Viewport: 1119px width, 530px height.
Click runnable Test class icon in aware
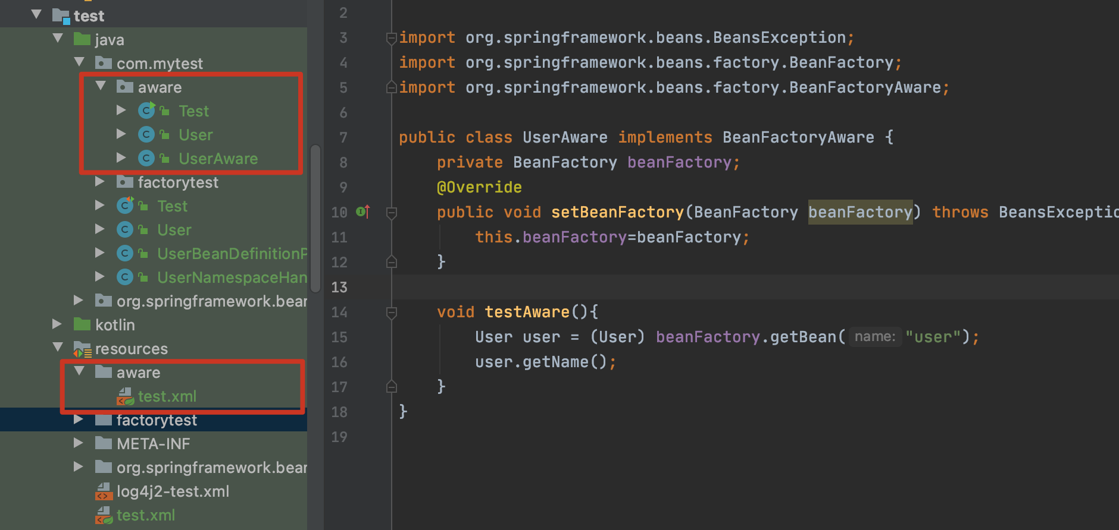[146, 110]
